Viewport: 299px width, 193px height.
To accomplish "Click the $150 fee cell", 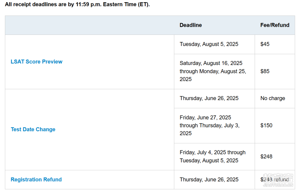I will point(266,125).
